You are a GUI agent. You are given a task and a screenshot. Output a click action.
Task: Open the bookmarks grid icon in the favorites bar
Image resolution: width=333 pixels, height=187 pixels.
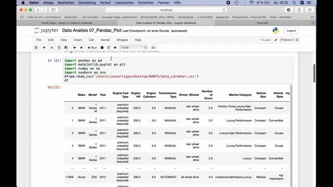pos(22,17)
